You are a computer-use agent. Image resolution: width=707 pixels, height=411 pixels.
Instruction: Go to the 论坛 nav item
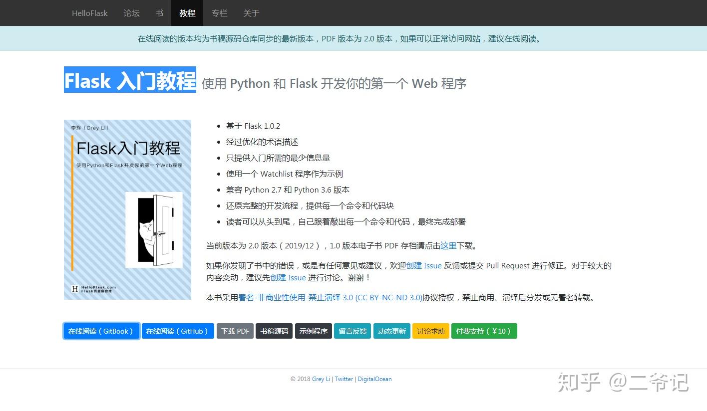[x=132, y=13]
